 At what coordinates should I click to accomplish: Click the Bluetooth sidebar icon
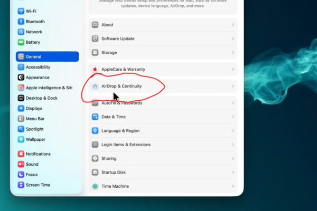tap(21, 22)
